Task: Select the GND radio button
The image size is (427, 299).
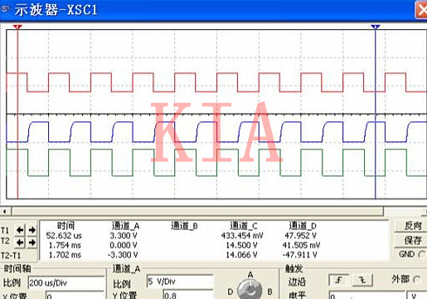Action: click(x=422, y=254)
